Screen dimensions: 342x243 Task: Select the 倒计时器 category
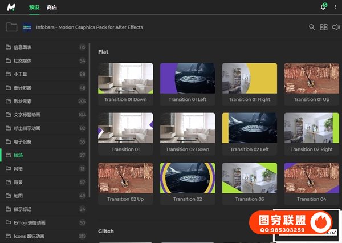[x=23, y=88]
